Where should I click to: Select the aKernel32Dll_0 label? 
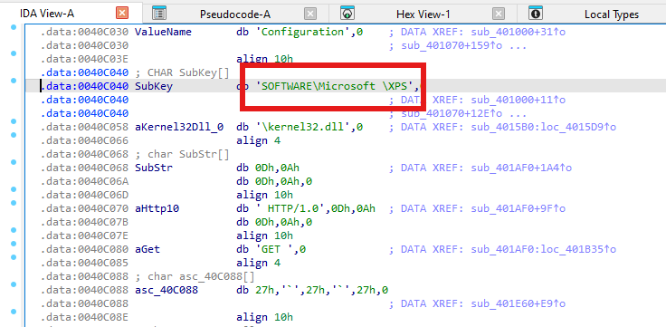point(179,127)
